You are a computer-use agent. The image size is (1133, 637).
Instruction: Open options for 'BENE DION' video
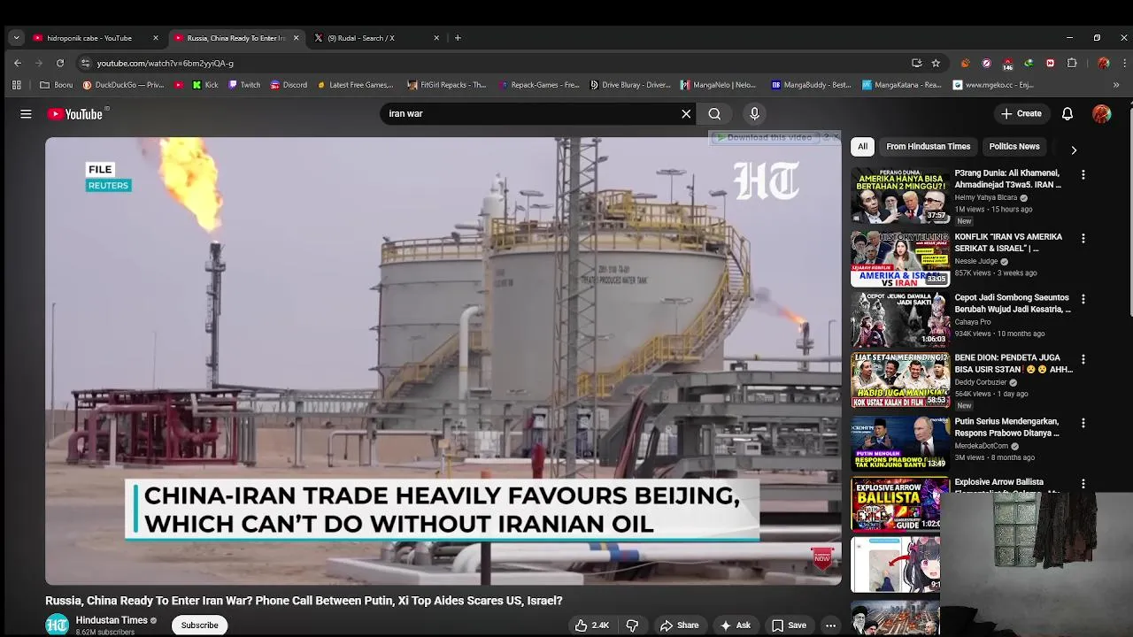tap(1083, 359)
